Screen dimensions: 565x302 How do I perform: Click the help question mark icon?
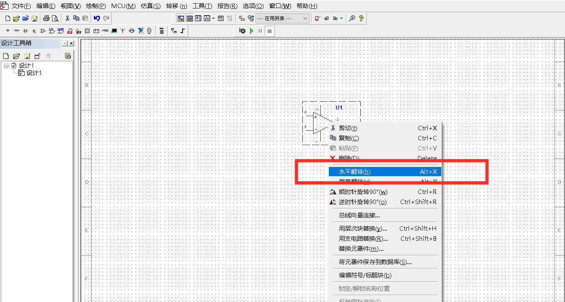pyautogui.click(x=361, y=18)
